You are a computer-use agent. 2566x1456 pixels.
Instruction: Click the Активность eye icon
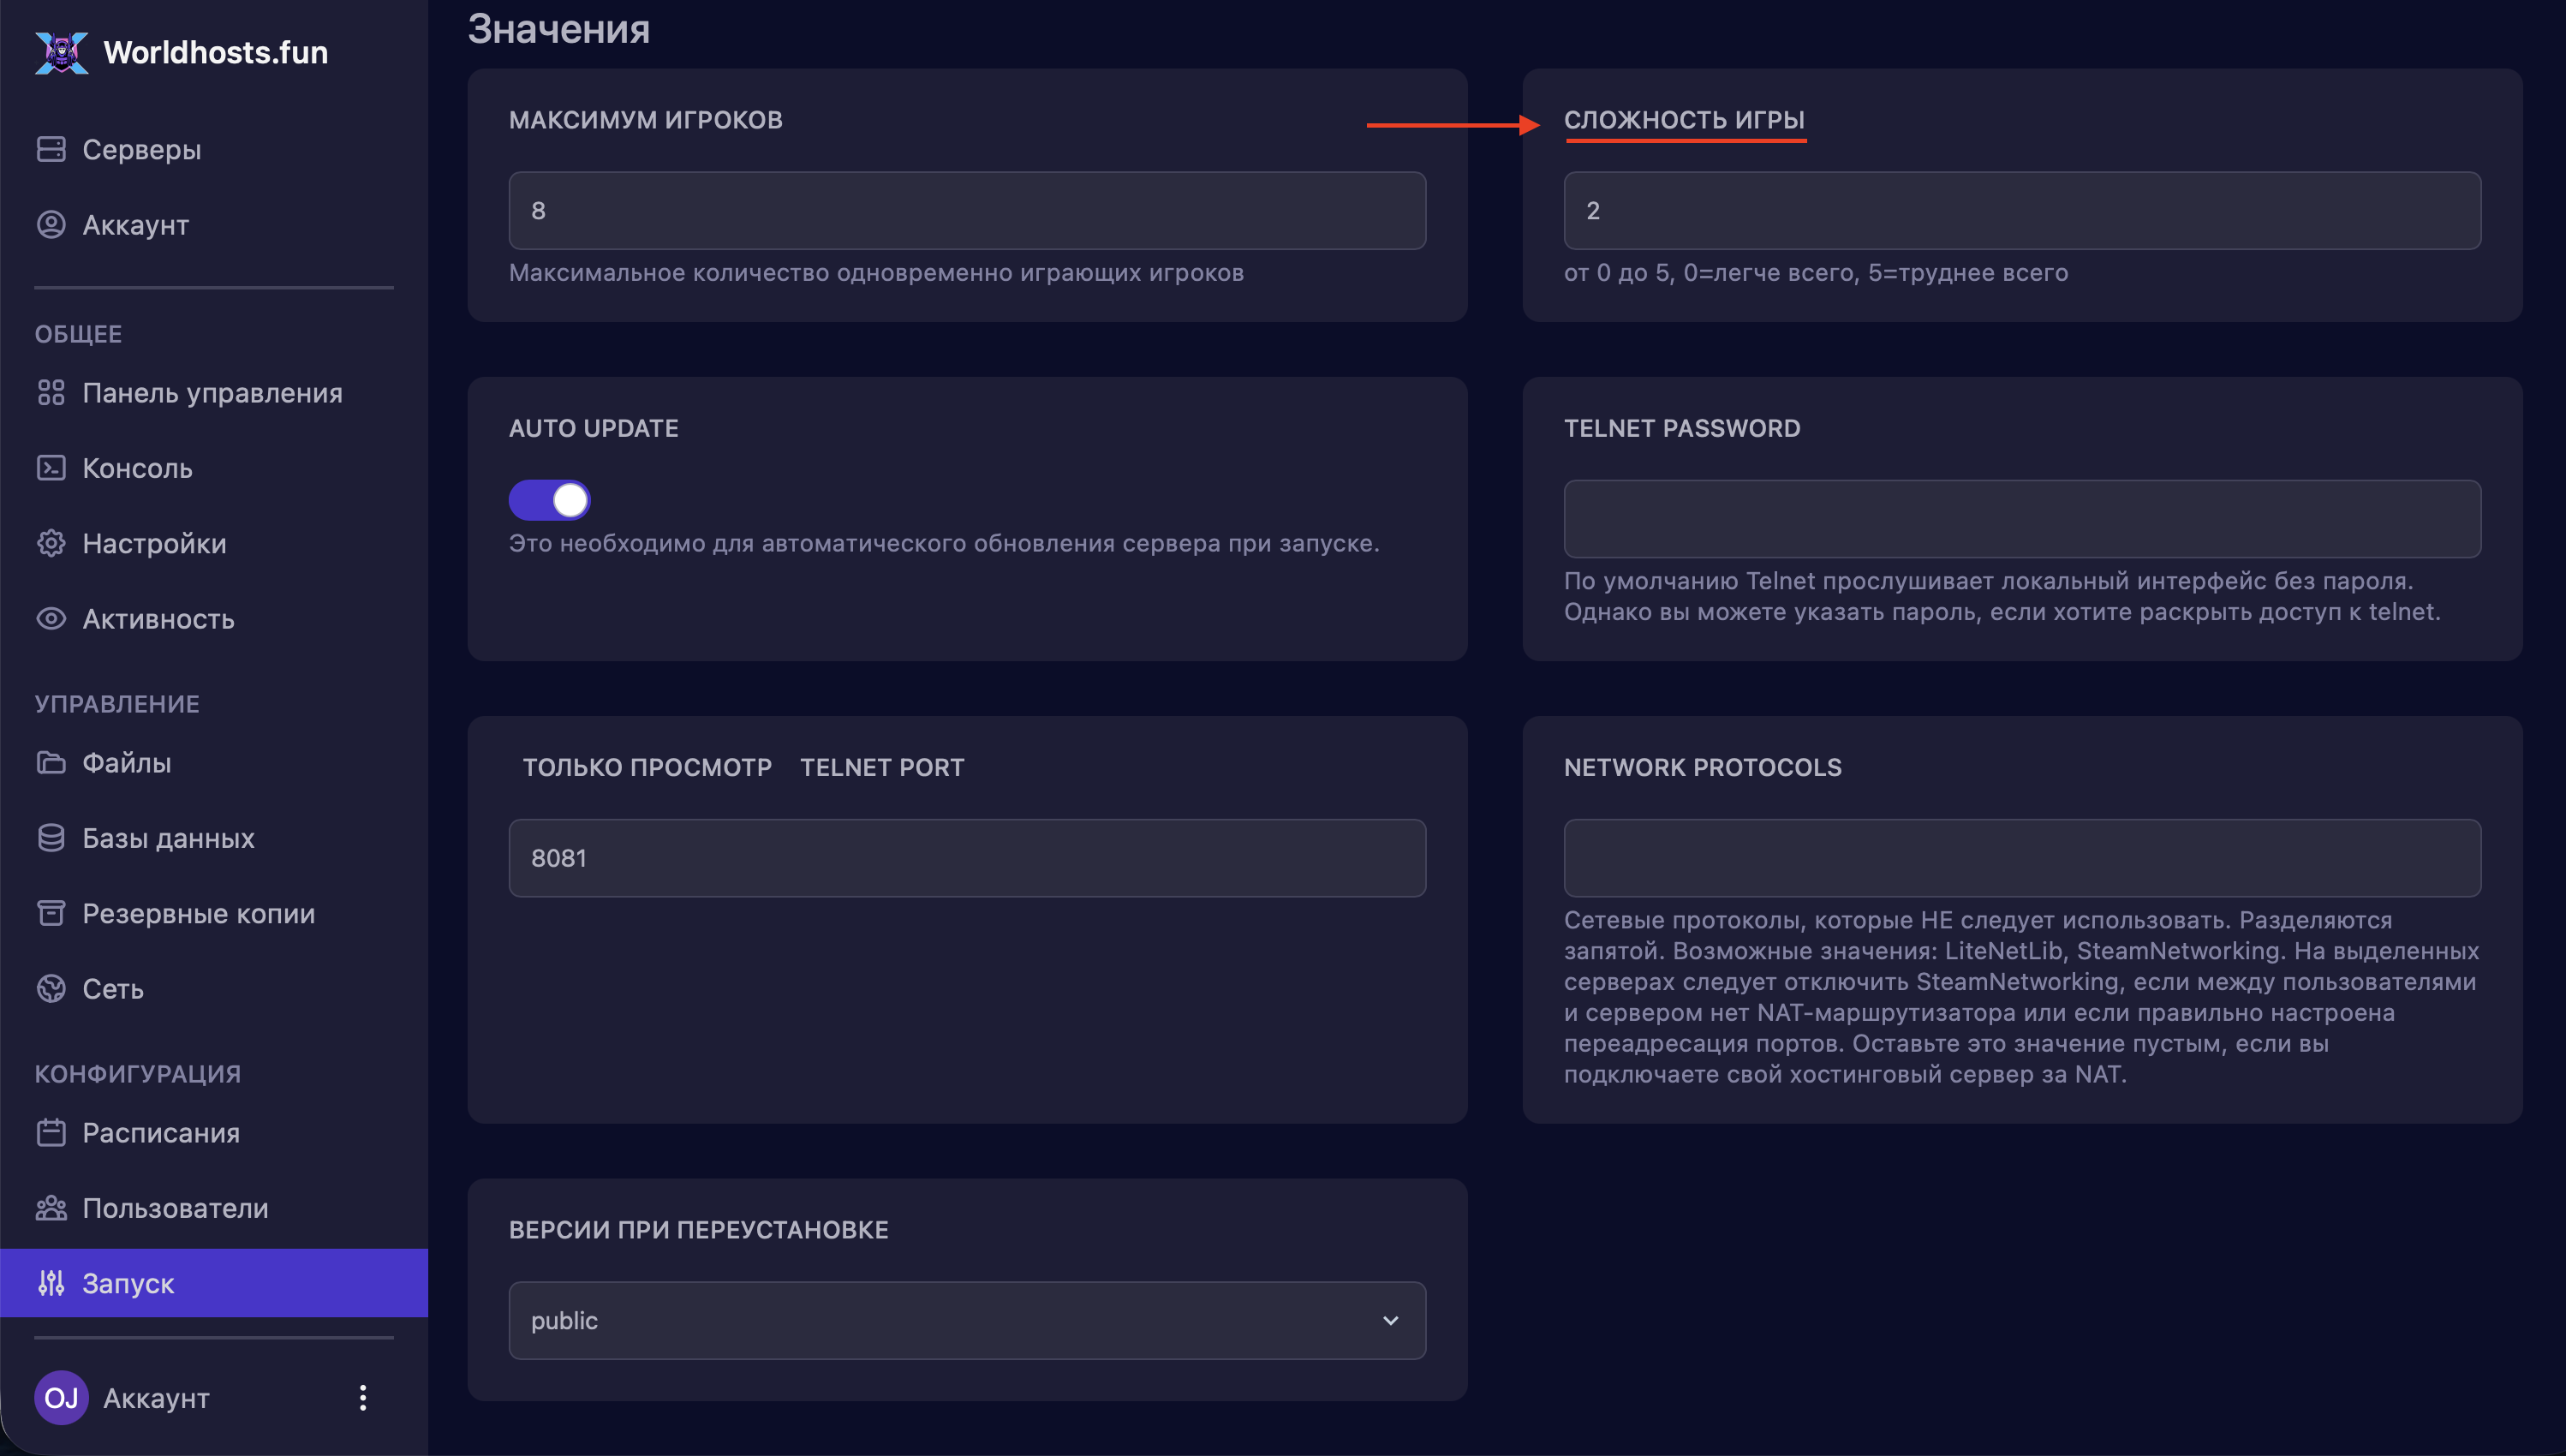tap(51, 619)
